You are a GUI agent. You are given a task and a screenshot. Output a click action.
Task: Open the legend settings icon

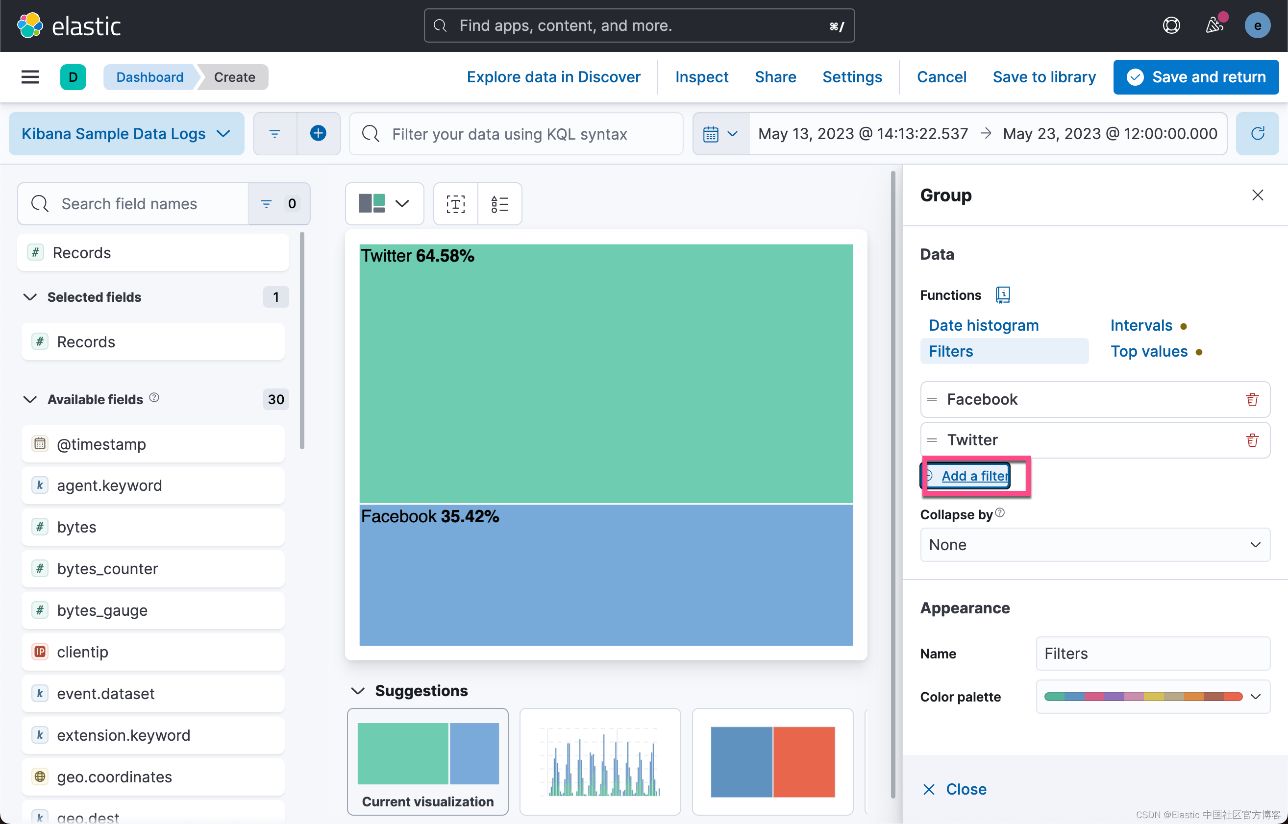pyautogui.click(x=500, y=204)
